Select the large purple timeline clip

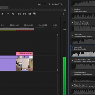tap(8, 63)
